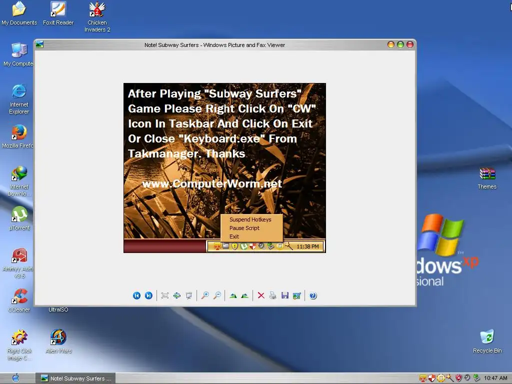Zoom in with the magnifier plus icon
The image size is (512, 384).
(x=205, y=296)
